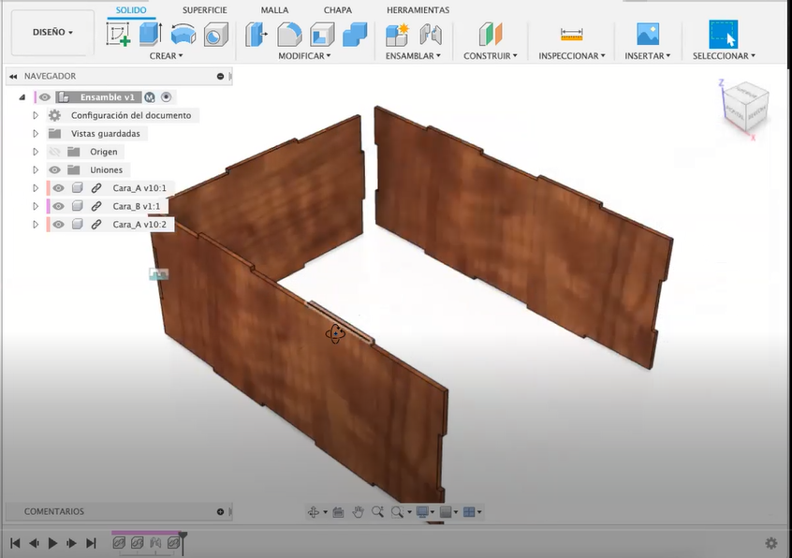Show the hidden Origen folder
792x558 pixels.
coord(54,152)
